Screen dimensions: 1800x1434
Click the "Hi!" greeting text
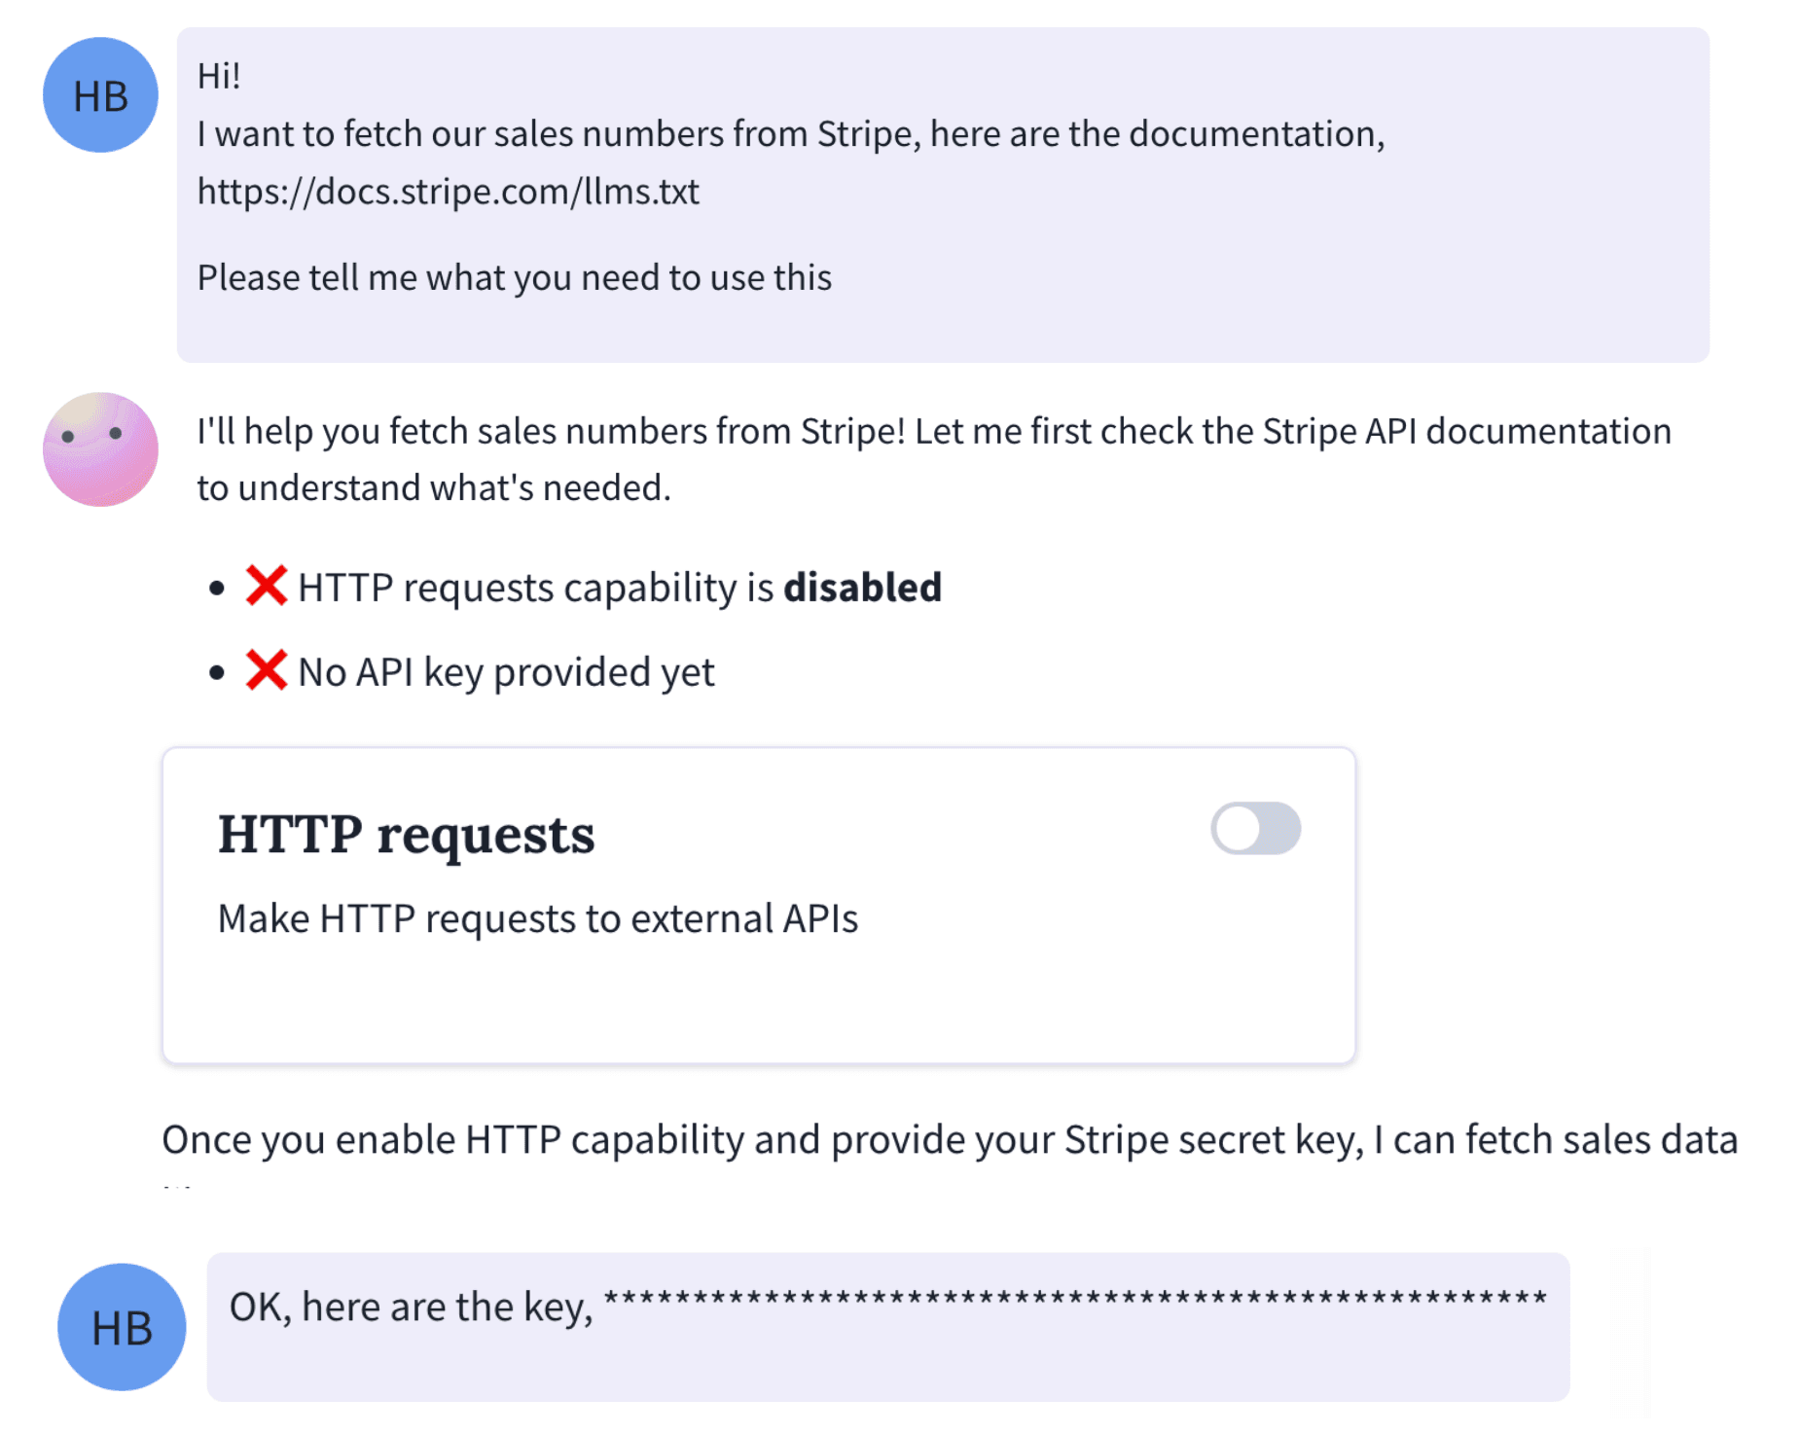(219, 76)
